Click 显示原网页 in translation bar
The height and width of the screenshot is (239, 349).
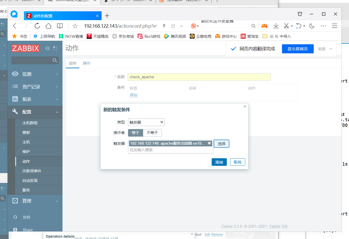point(298,49)
